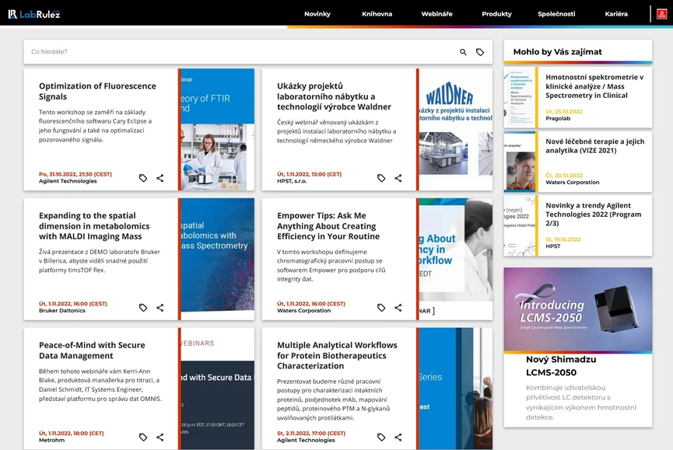Click date 'Po, 31.10.2022, 21:30 (CEST)'
The width and height of the screenshot is (673, 450).
pos(75,174)
